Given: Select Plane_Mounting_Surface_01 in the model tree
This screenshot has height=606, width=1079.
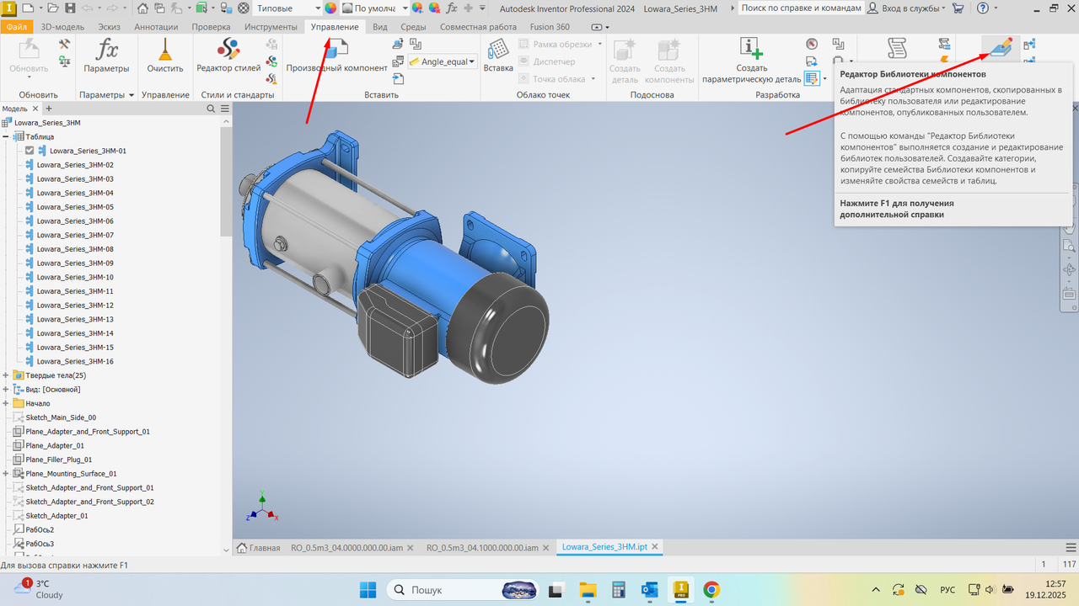Looking at the screenshot, I should coord(71,474).
